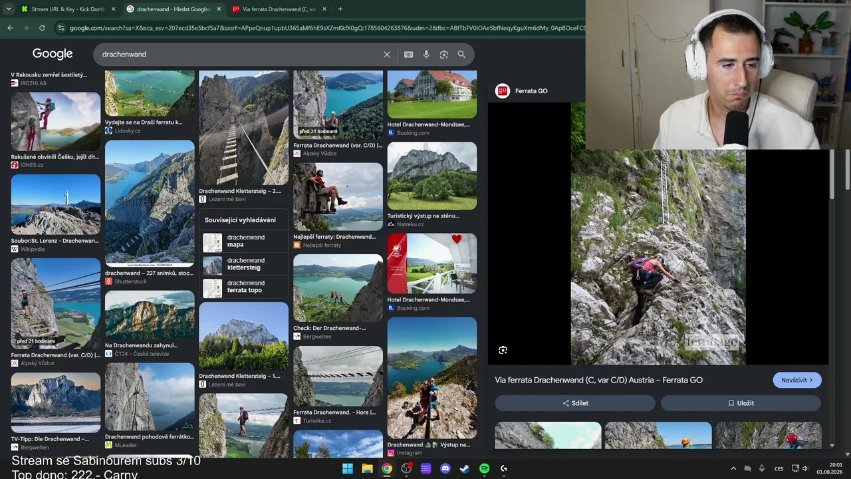Open Google Lens image search
851x479 pixels.
coord(444,55)
